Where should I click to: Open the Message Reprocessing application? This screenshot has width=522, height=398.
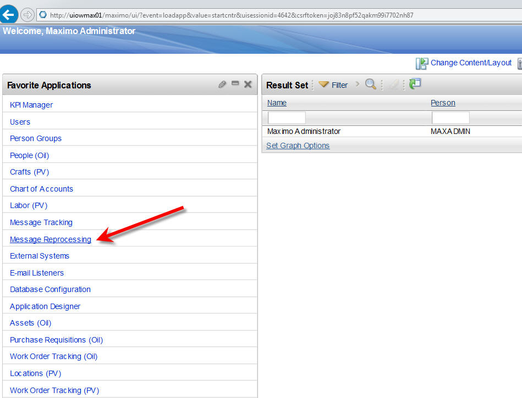coord(50,239)
